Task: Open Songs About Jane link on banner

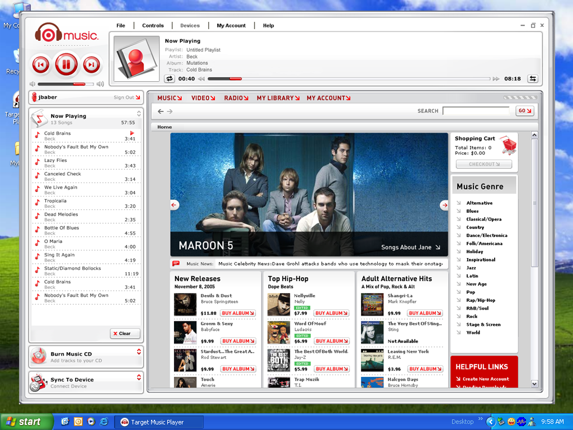Action: [410, 247]
